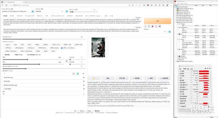Enable the Hires. fix checkbox
This screenshot has width=218, height=118.
34,55
